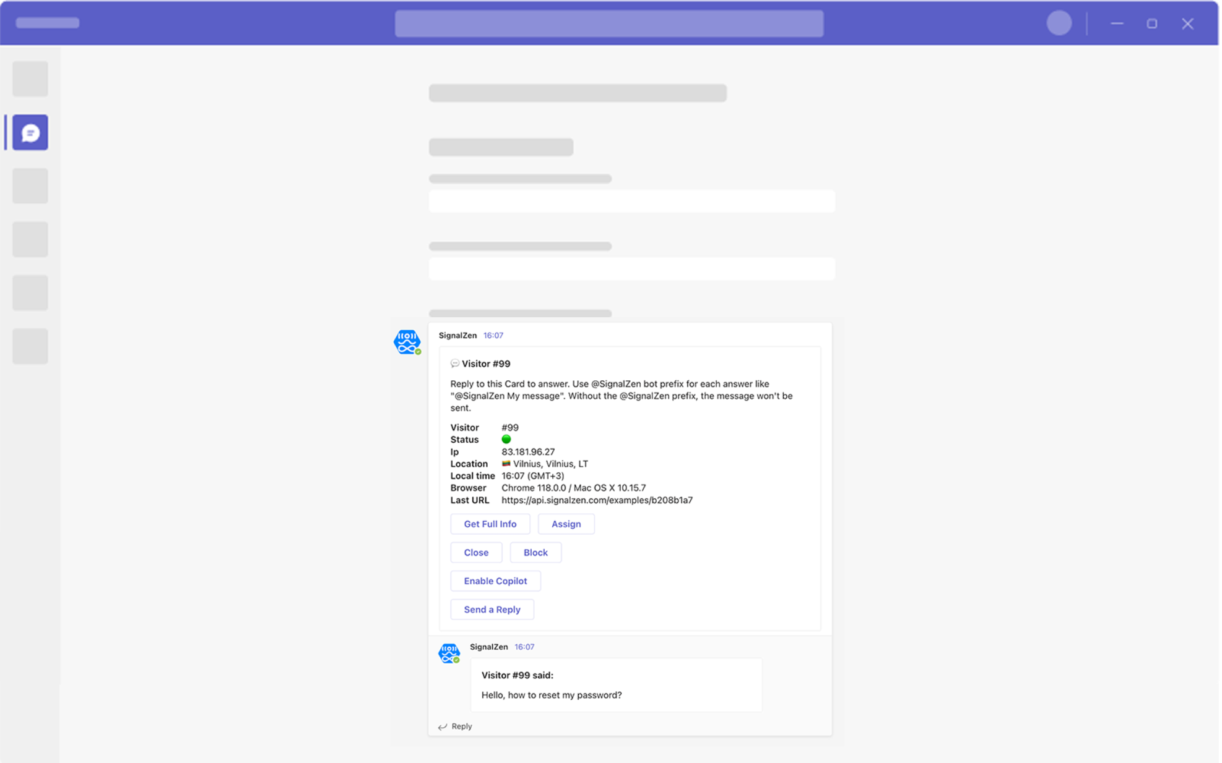Click the green online status dot
The image size is (1222, 763).
click(x=506, y=440)
